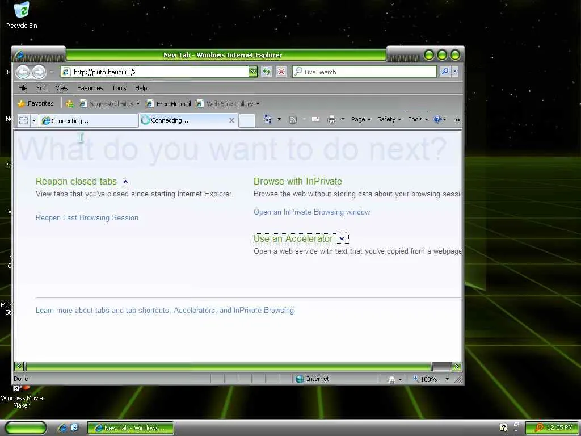Go forward with the Forward arrow button
Viewport: 581px width, 436px height.
tap(39, 72)
